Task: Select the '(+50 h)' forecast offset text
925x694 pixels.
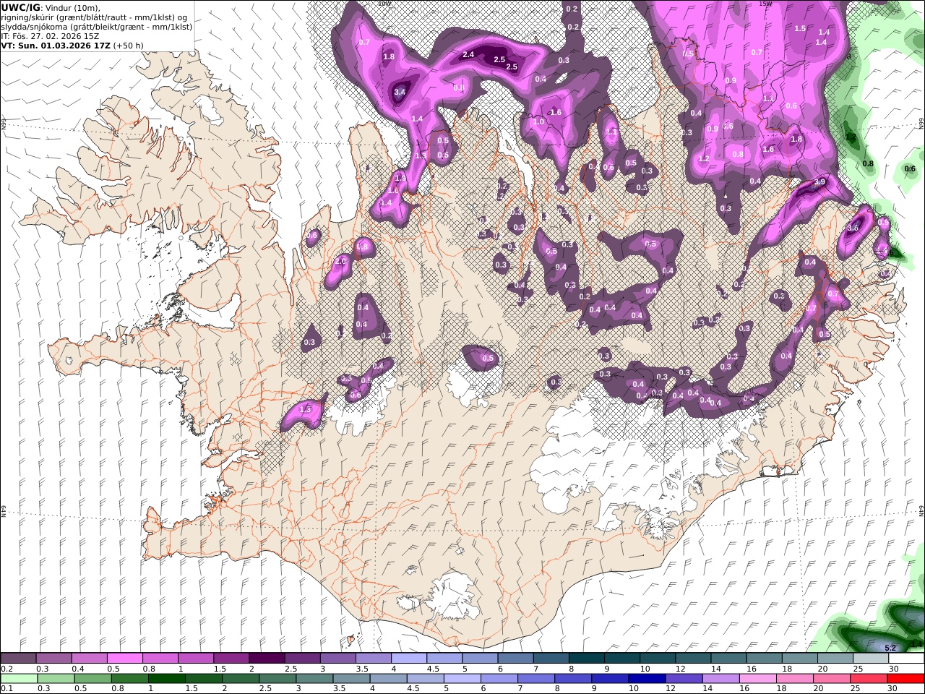Action: point(129,46)
